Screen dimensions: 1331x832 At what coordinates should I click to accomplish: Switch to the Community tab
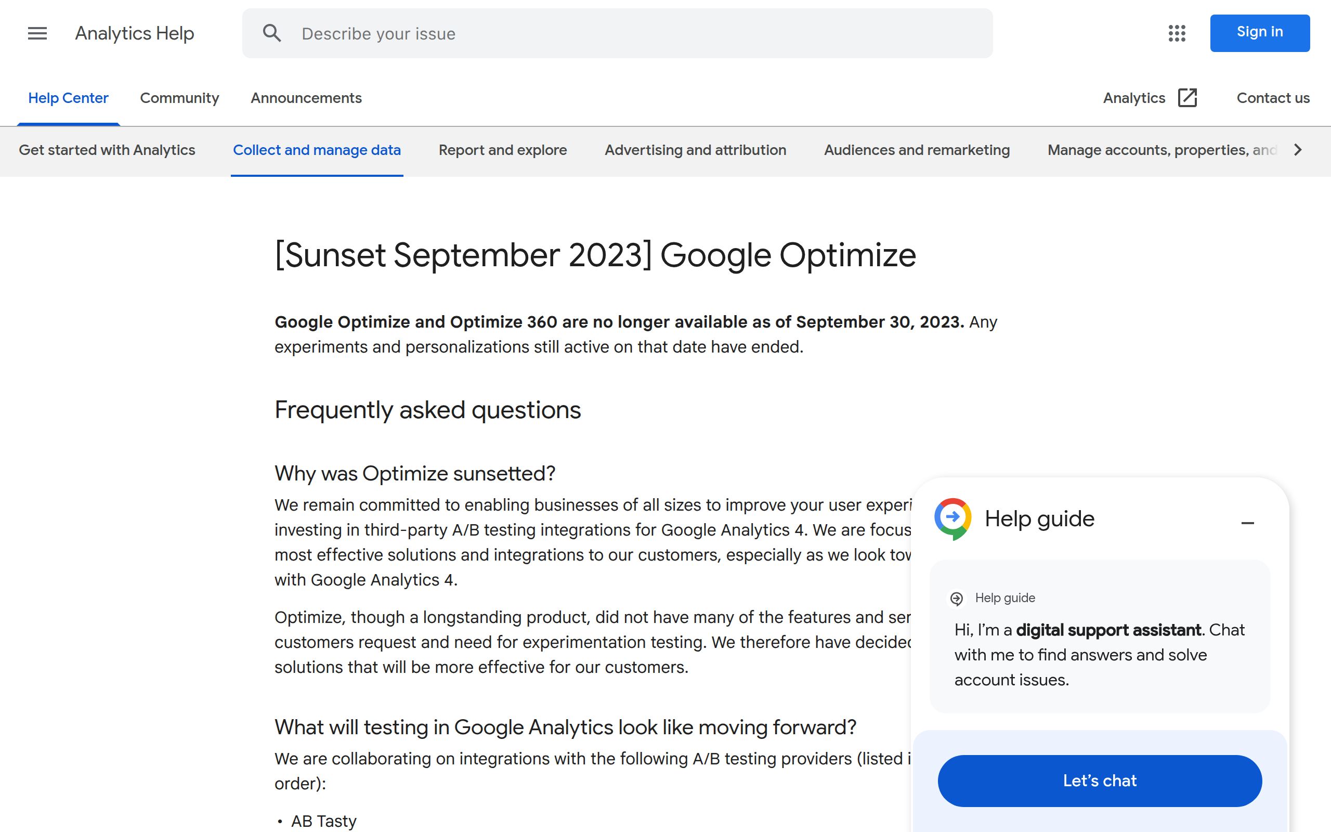[179, 97]
